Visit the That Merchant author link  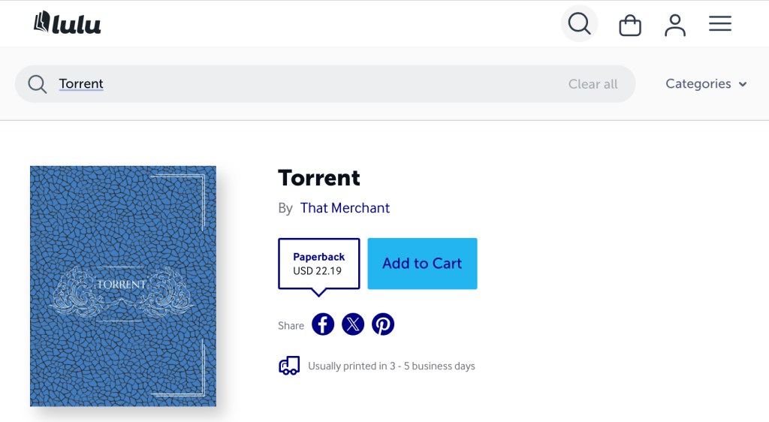coord(345,208)
